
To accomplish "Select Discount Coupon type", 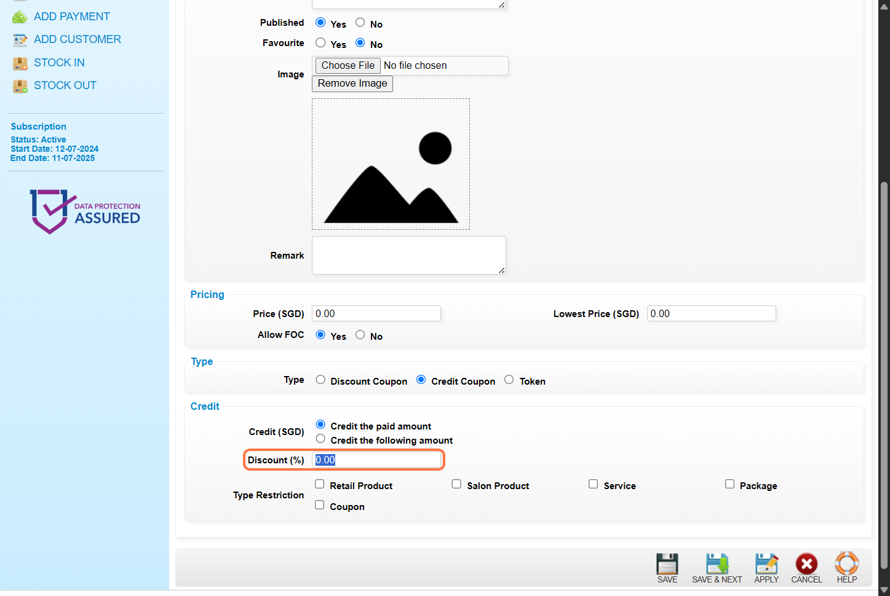I will pyautogui.click(x=320, y=380).
